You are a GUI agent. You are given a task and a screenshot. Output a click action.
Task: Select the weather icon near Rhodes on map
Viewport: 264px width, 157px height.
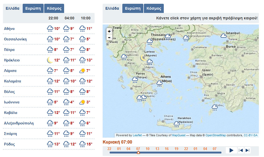coord(215,107)
